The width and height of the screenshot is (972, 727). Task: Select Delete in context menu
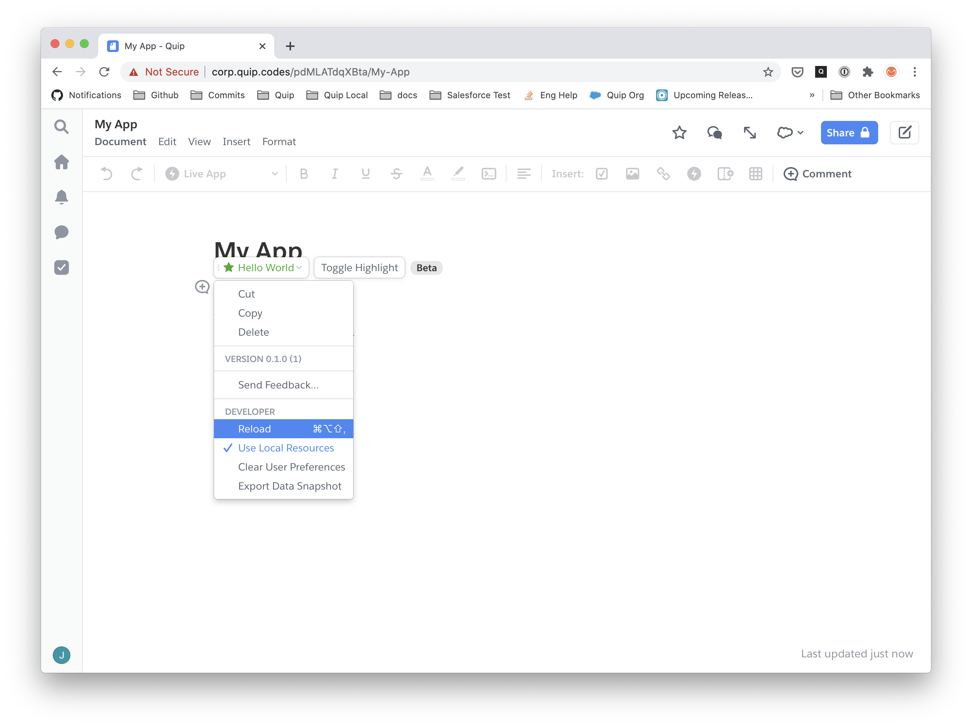(283, 332)
